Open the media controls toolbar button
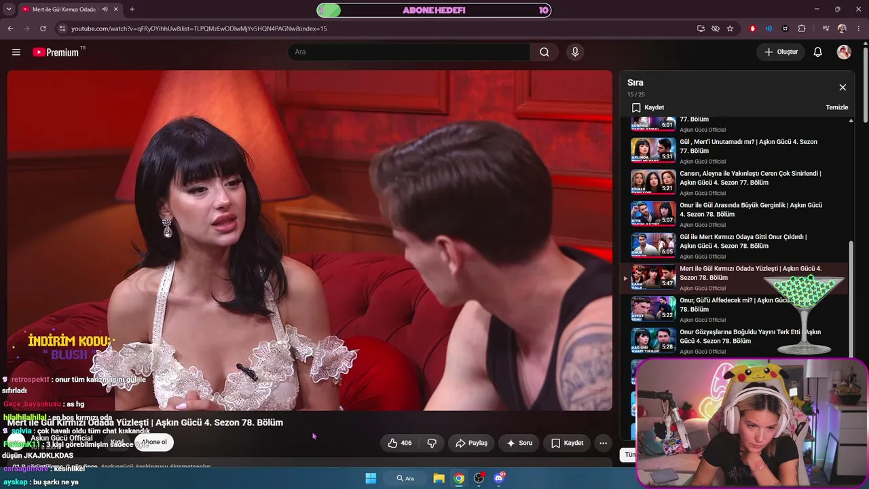 point(826,29)
